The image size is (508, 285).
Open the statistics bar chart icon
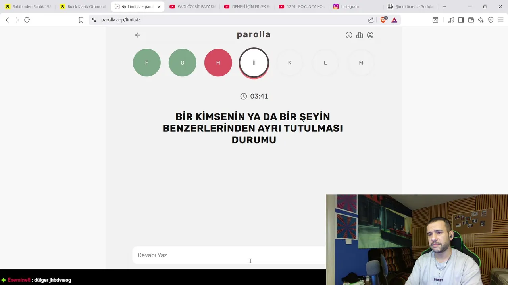tap(360, 35)
